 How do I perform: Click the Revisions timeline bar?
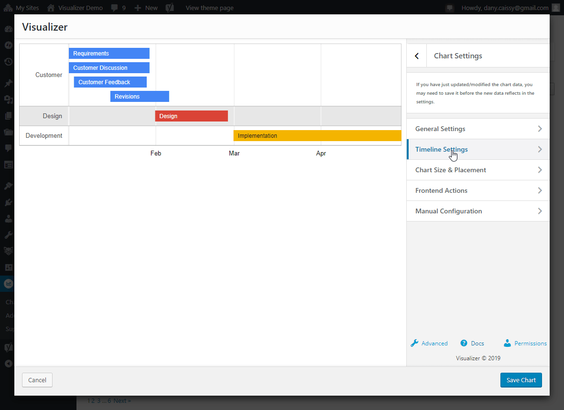(140, 97)
